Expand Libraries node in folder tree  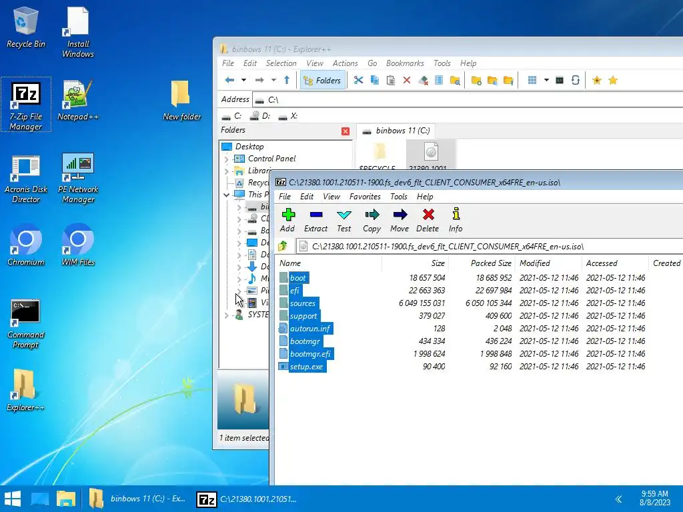pyautogui.click(x=227, y=171)
